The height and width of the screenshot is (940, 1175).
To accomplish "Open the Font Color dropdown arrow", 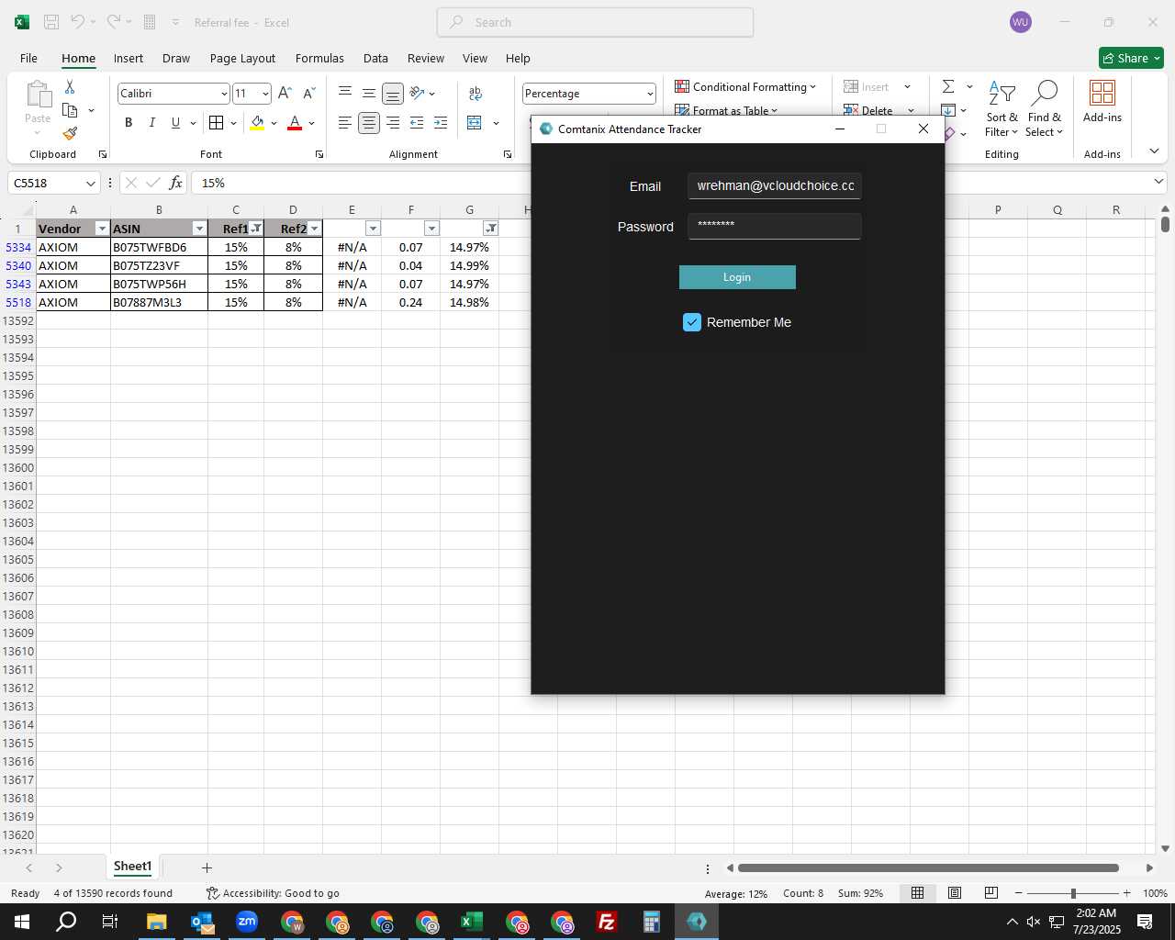I will [x=312, y=123].
